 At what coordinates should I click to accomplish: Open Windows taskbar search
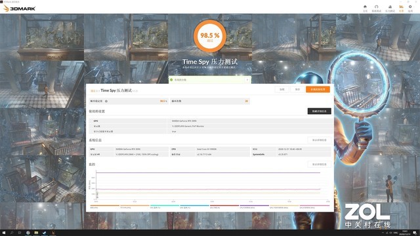(x=12, y=233)
